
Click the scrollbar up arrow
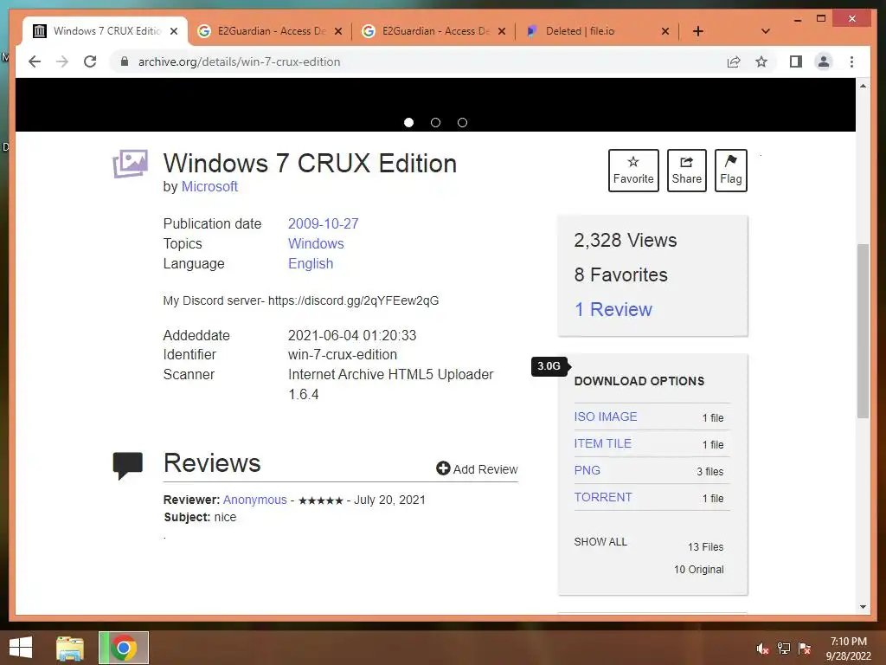pyautogui.click(x=863, y=86)
